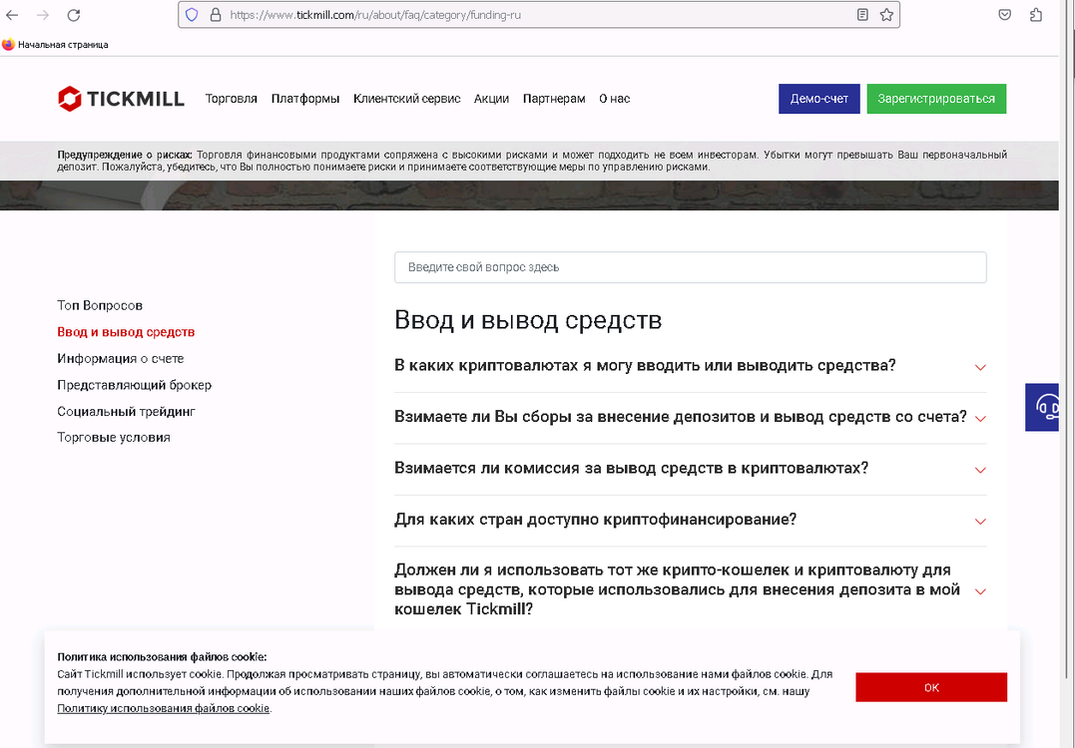This screenshot has width=1075, height=748.
Task: Open the shield tracking protection icon
Action: (192, 14)
